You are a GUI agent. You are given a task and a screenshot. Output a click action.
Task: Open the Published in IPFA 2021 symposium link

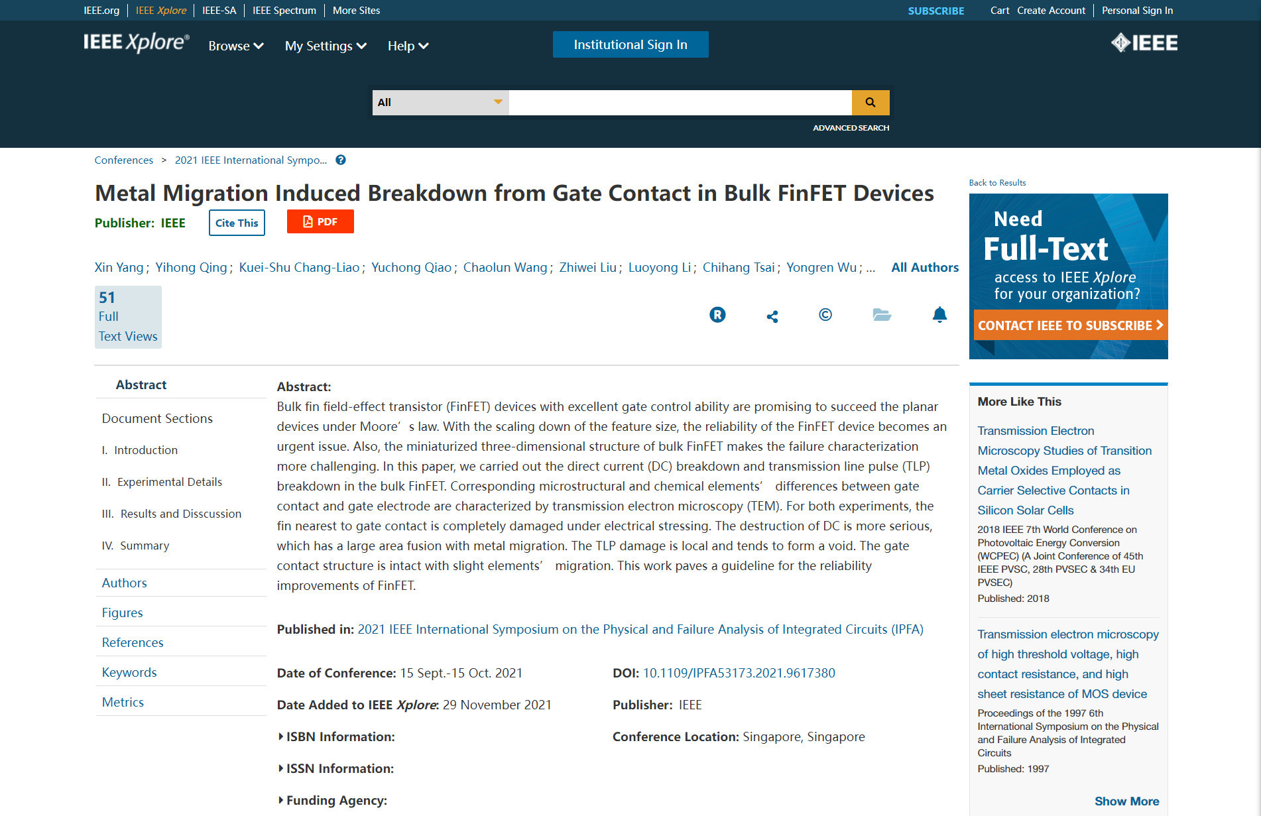tap(640, 629)
